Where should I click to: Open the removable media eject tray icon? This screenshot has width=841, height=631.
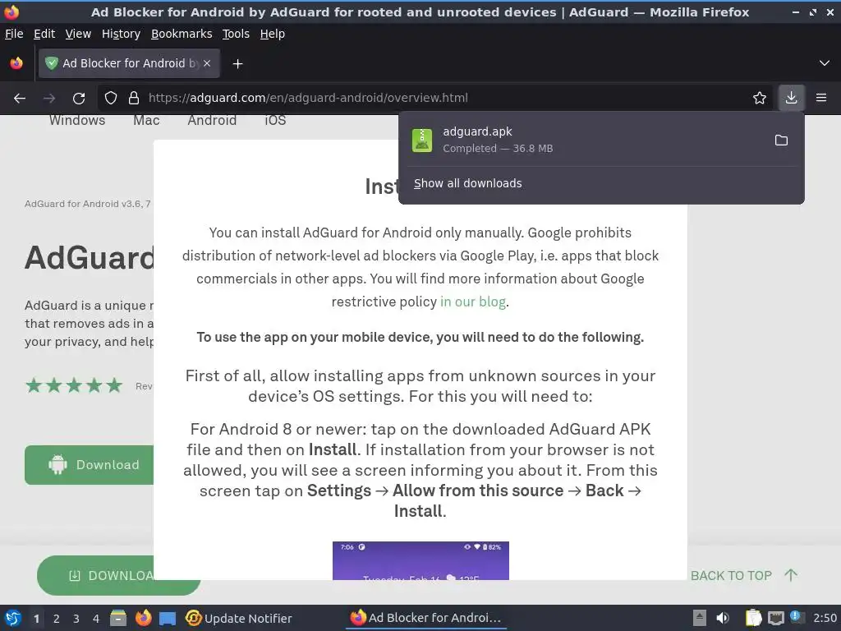(x=699, y=618)
